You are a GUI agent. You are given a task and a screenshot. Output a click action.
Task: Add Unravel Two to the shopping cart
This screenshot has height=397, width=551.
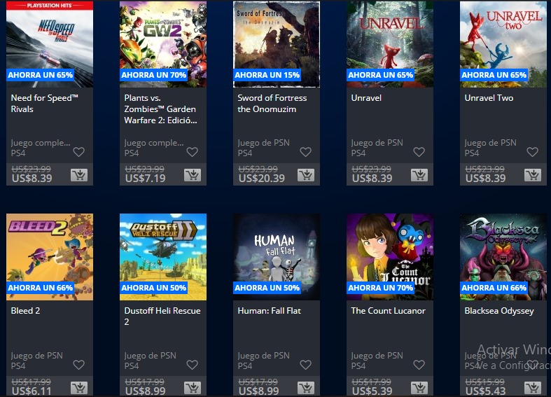(x=533, y=174)
